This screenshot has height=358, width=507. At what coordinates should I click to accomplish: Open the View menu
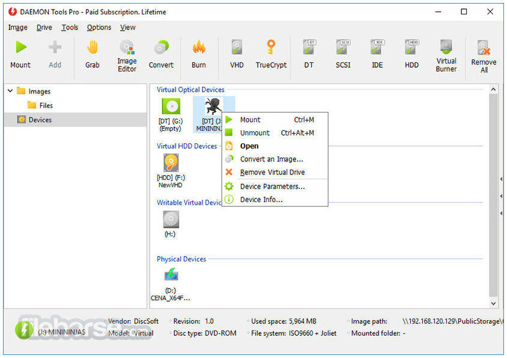point(128,28)
